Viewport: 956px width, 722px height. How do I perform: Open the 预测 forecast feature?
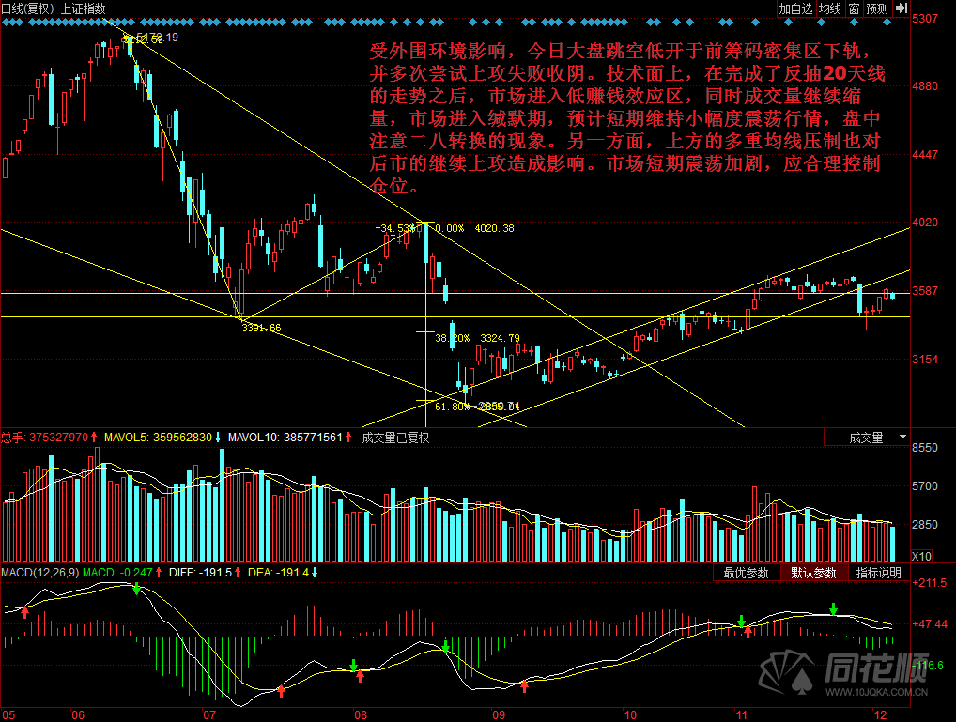(x=876, y=8)
